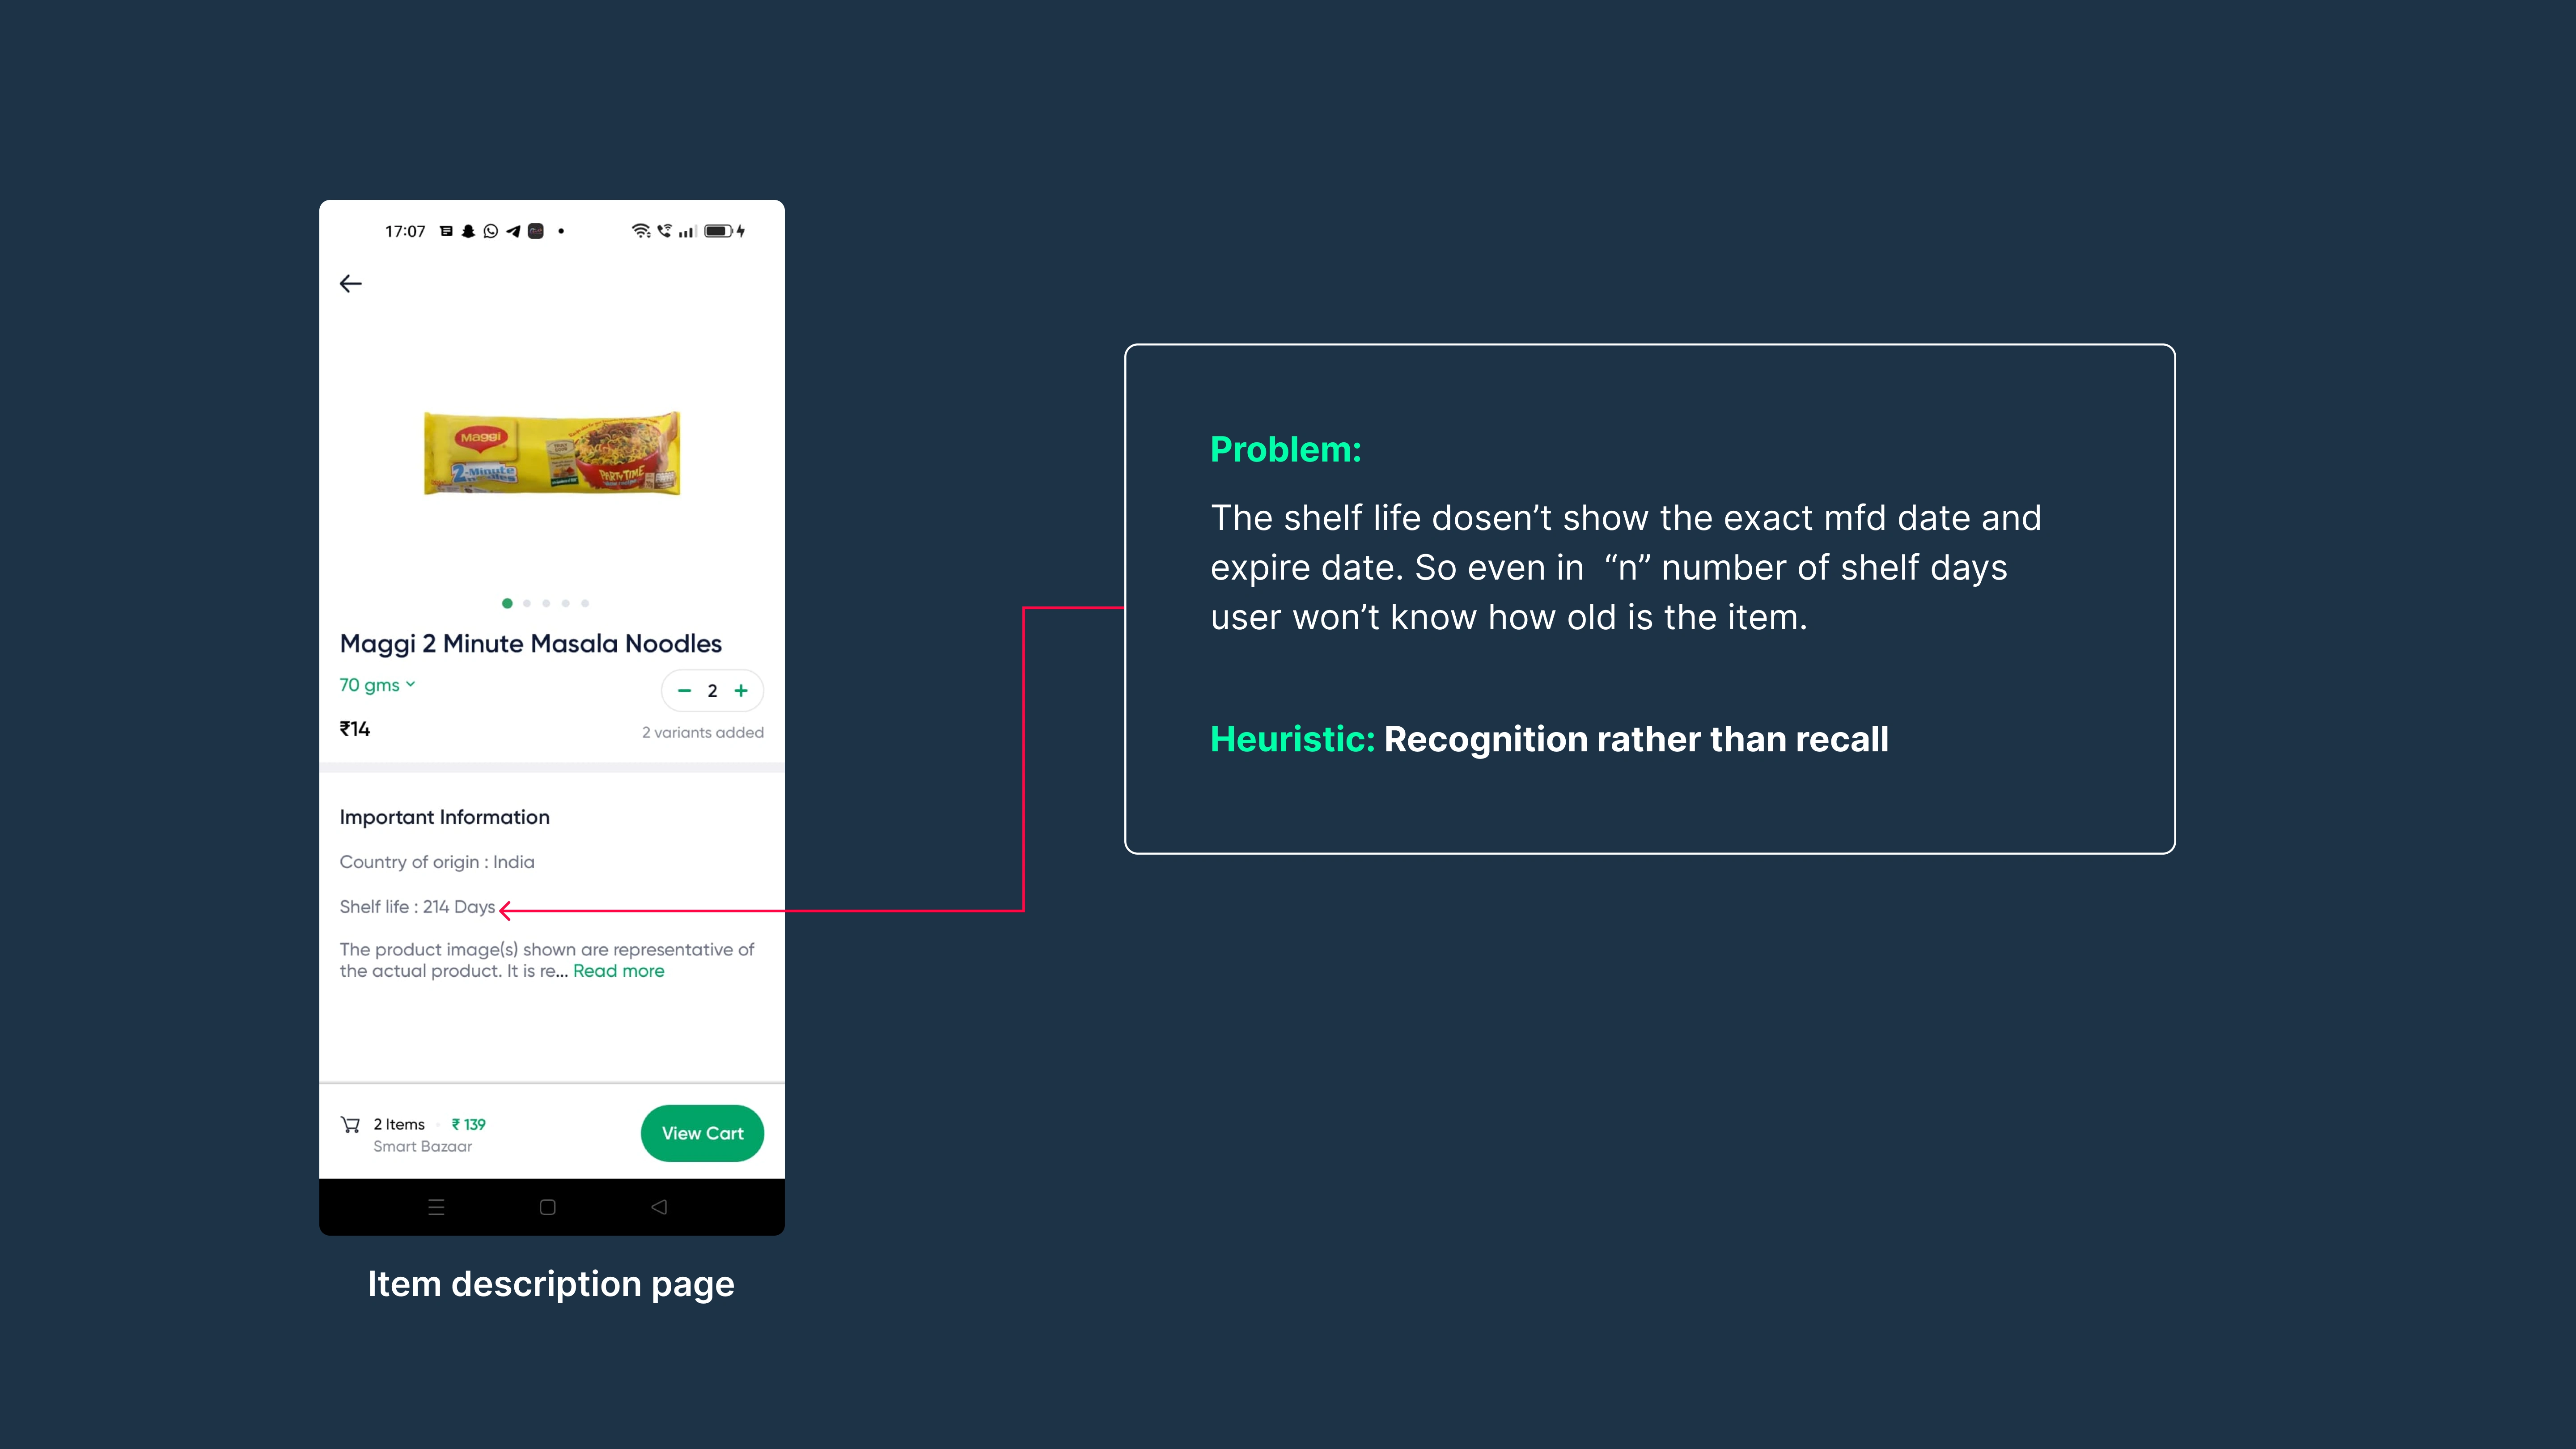Select the last image carousel dot

pos(585,603)
